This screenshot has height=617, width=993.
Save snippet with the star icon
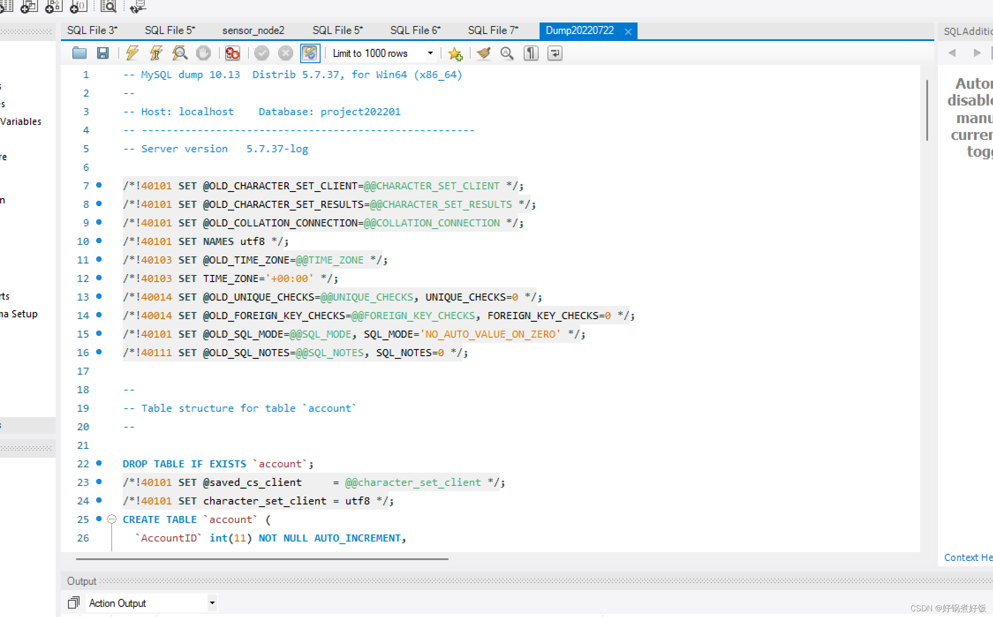point(455,54)
